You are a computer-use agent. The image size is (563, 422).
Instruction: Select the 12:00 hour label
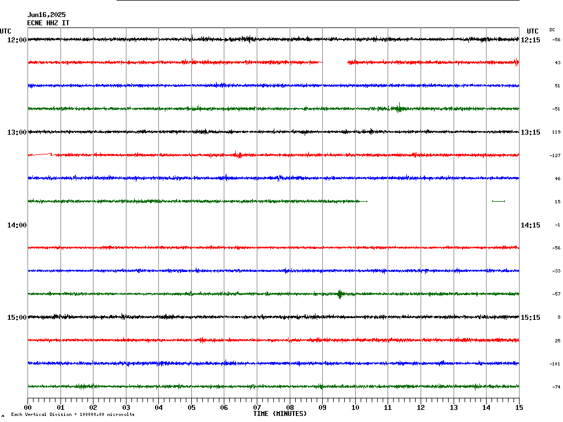pos(17,40)
